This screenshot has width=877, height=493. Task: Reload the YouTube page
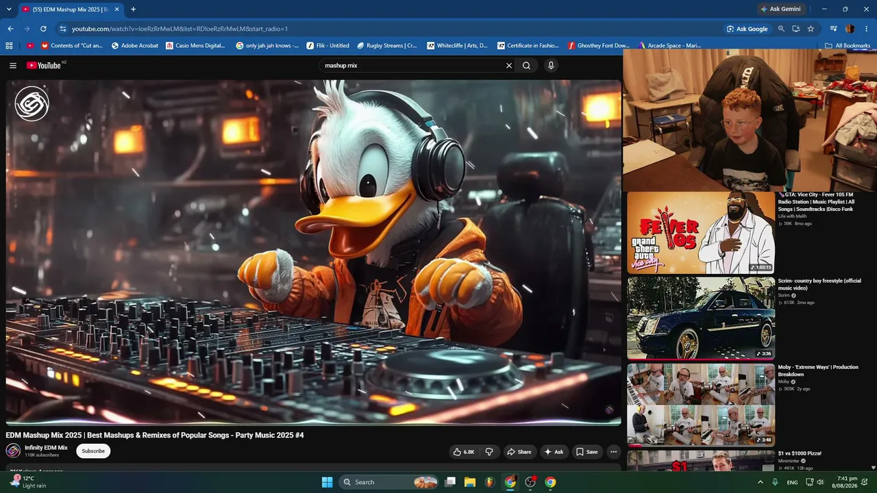(x=43, y=29)
